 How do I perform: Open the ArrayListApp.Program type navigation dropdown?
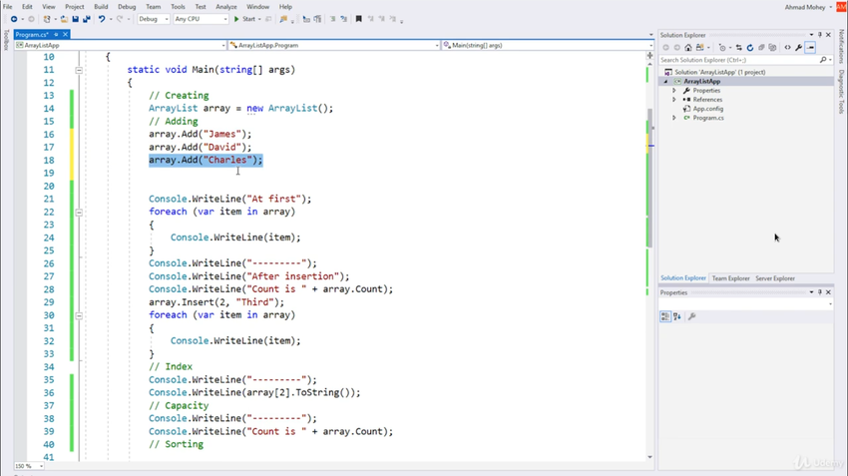[333, 46]
